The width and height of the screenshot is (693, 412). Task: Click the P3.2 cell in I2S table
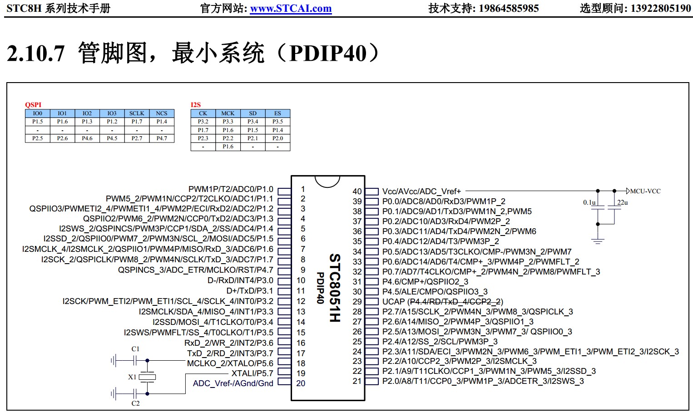[x=203, y=122]
